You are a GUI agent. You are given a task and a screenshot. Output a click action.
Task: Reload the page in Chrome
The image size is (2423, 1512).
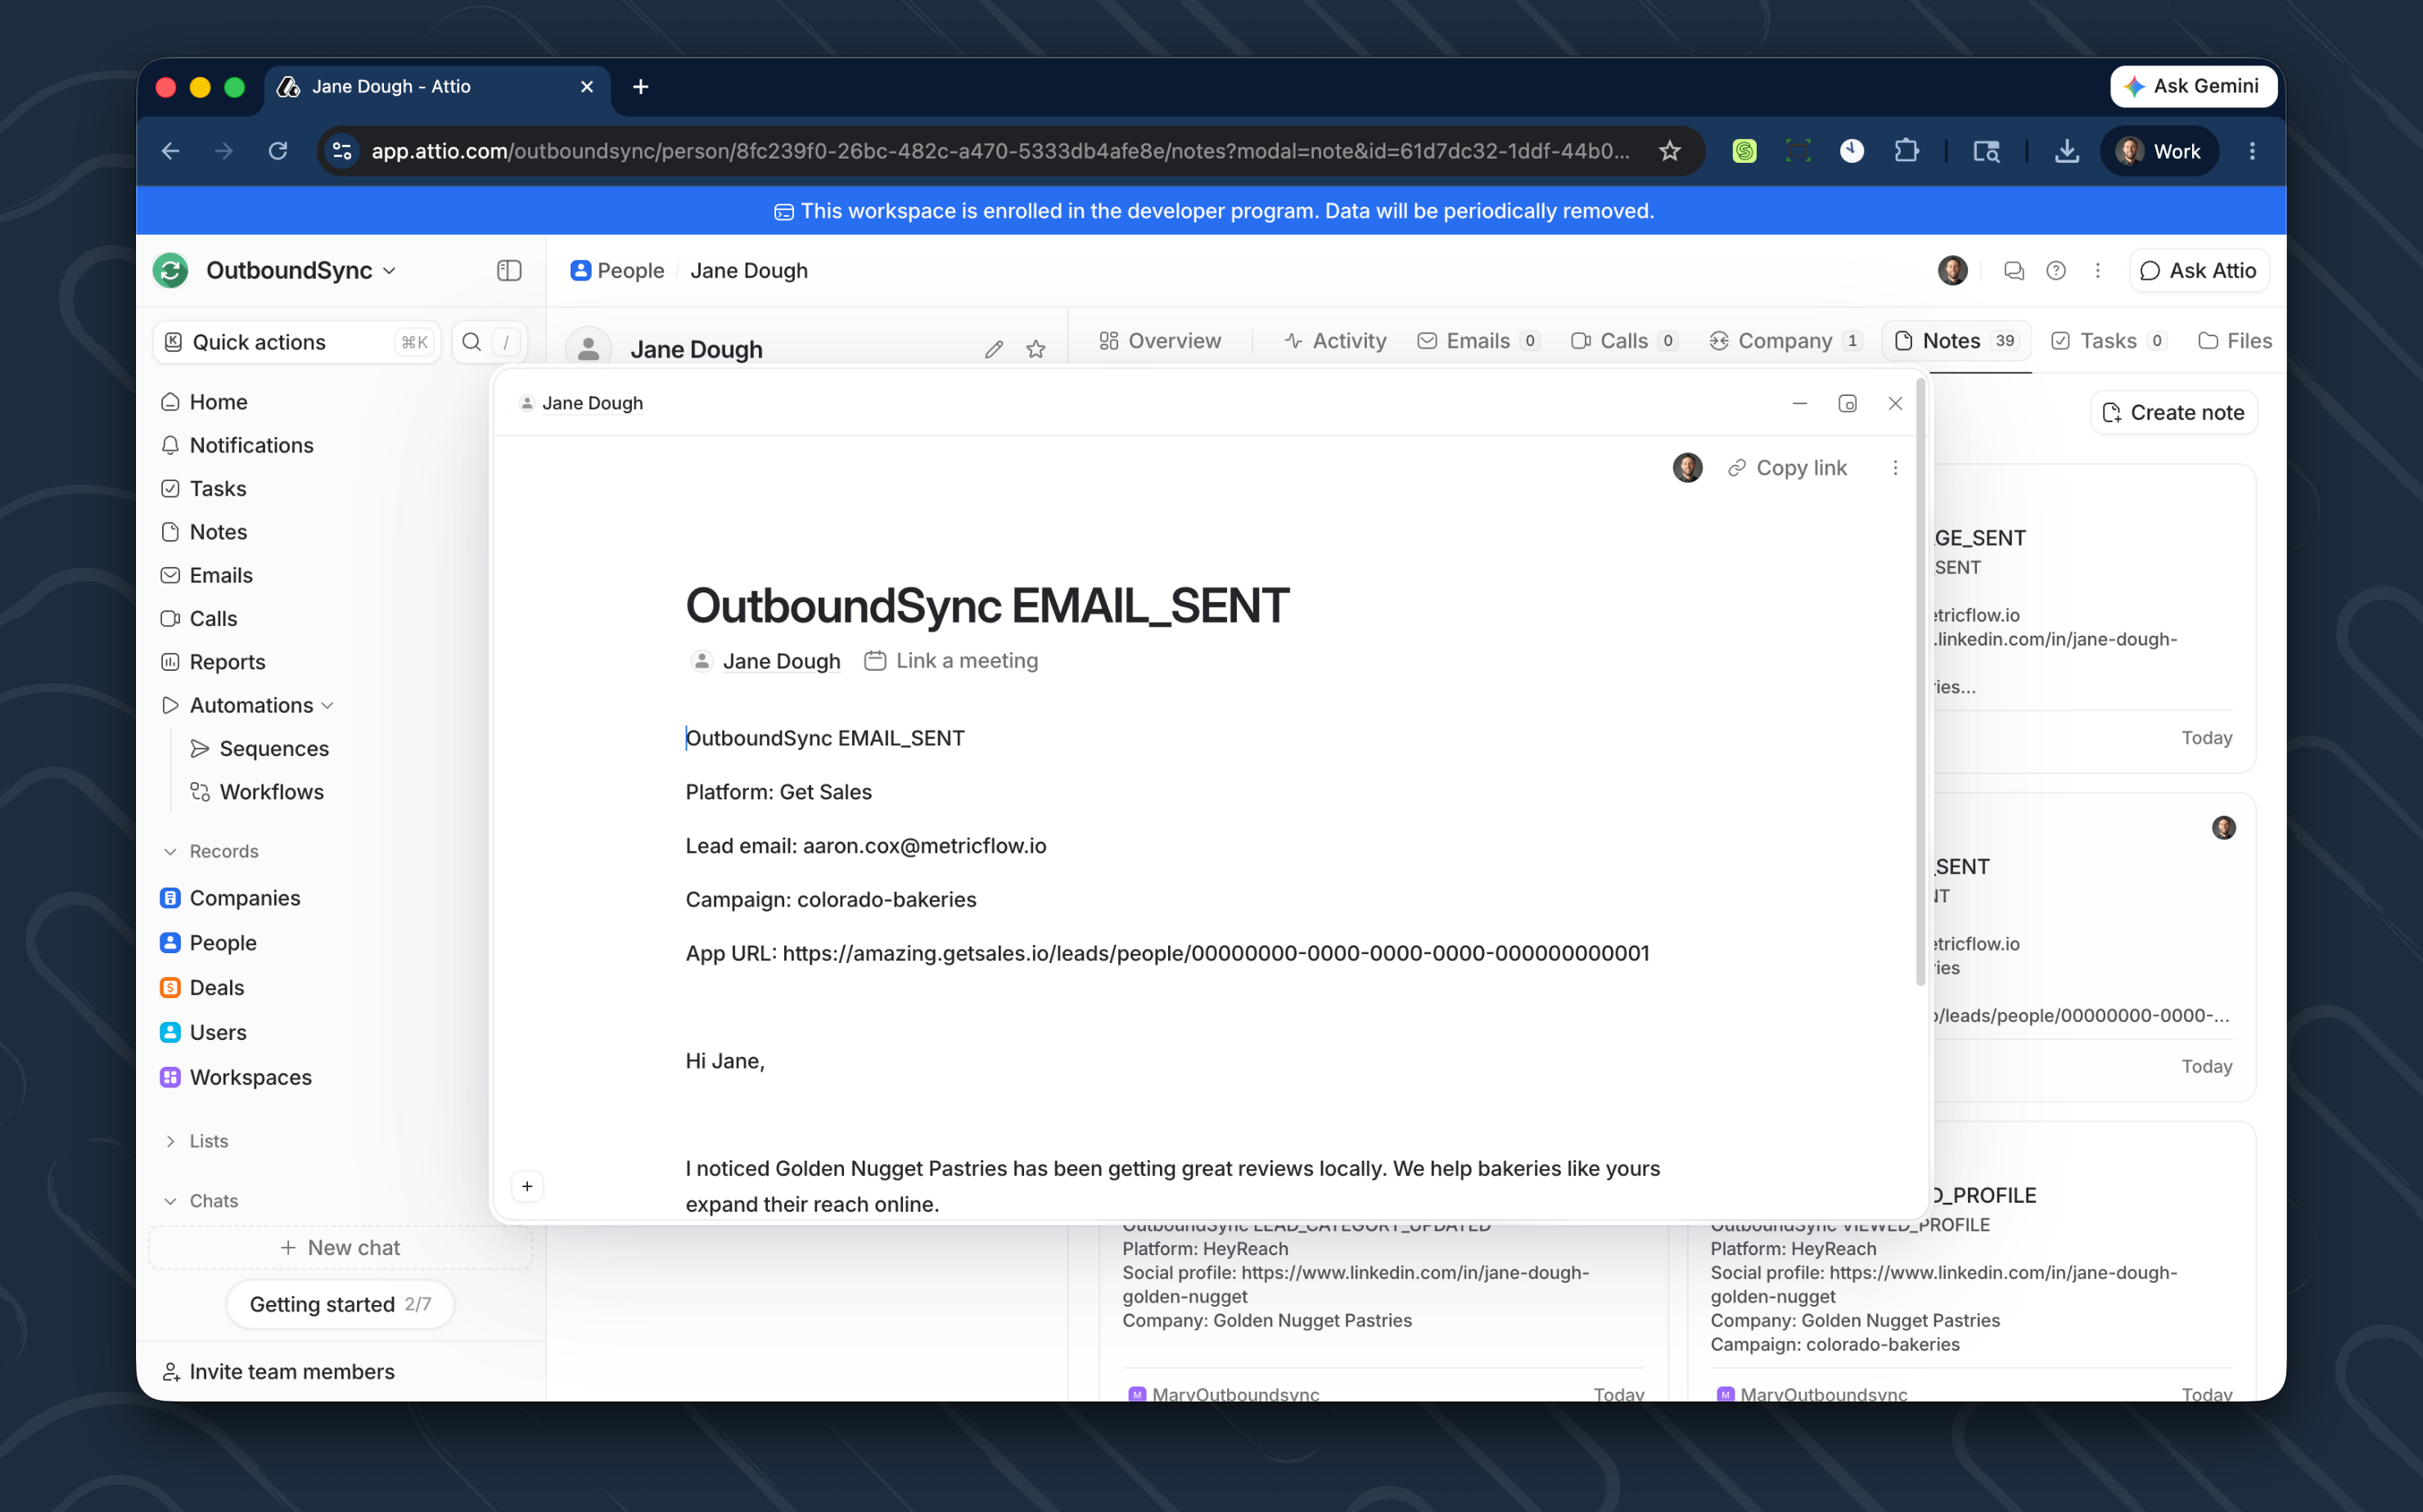(278, 151)
